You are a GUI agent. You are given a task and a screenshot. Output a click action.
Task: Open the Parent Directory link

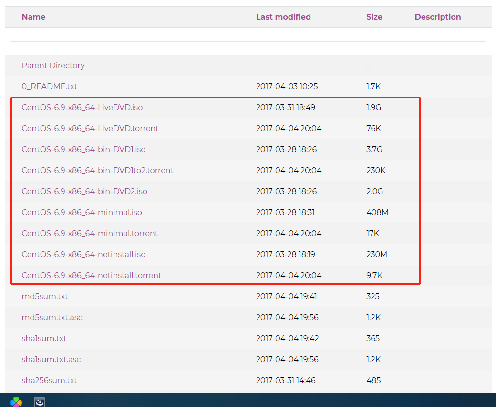click(53, 65)
